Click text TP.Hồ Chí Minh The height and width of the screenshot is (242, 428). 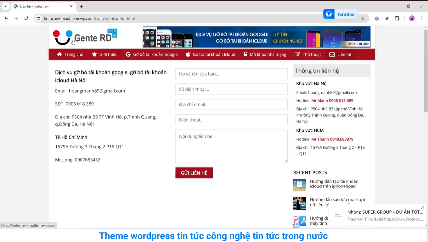(x=71, y=137)
